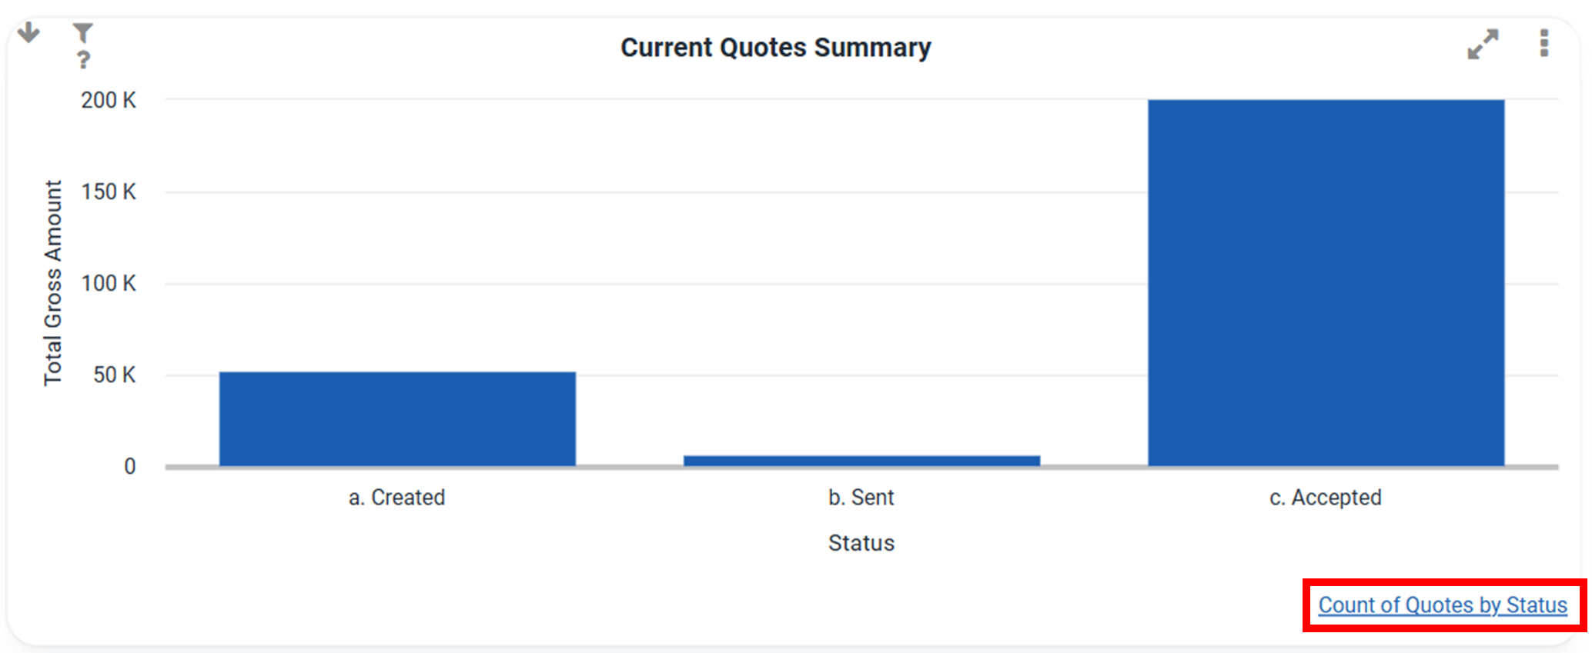
Task: Click the 150 K y-axis tick label
Action: tap(109, 192)
